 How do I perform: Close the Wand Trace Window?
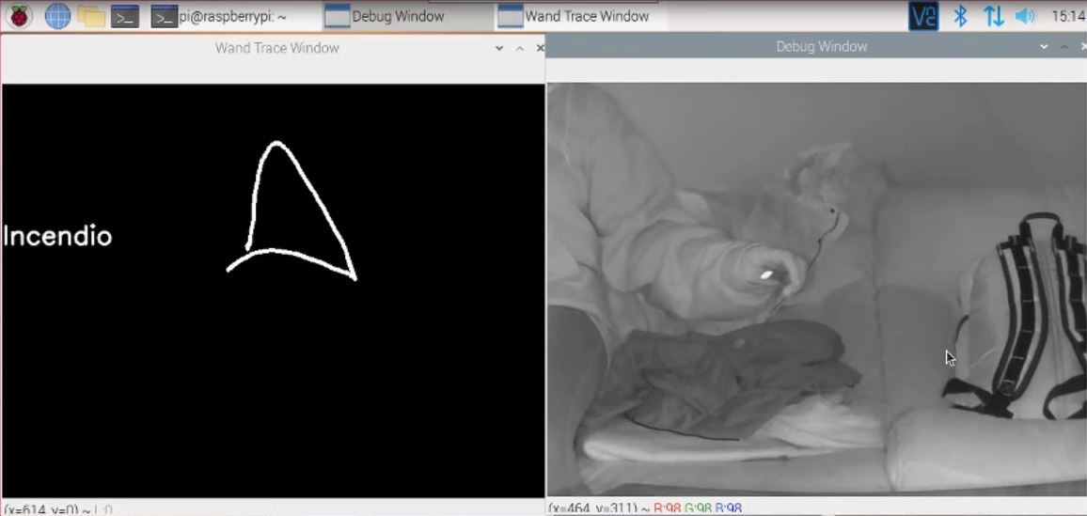pyautogui.click(x=540, y=48)
